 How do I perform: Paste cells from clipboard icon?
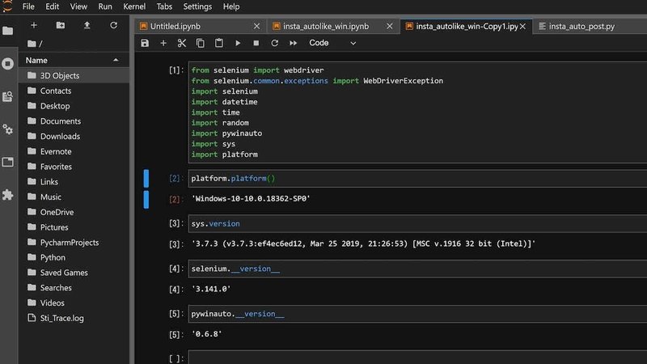coord(218,43)
